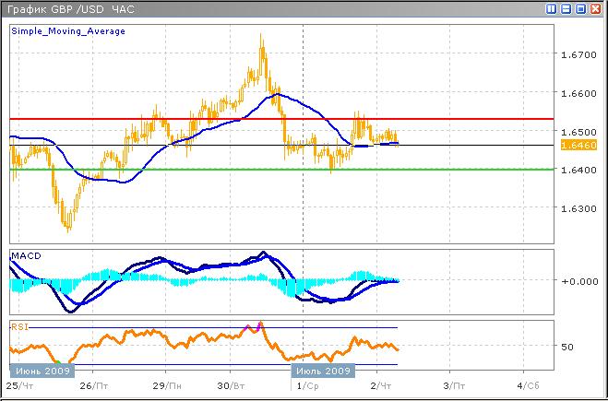
Task: Click the 1.6300 price axis label
Action: (x=578, y=208)
